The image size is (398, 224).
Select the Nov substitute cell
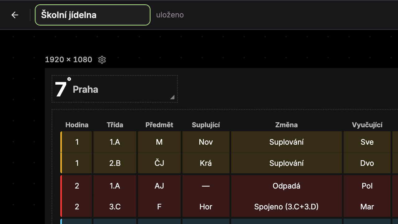pos(206,142)
